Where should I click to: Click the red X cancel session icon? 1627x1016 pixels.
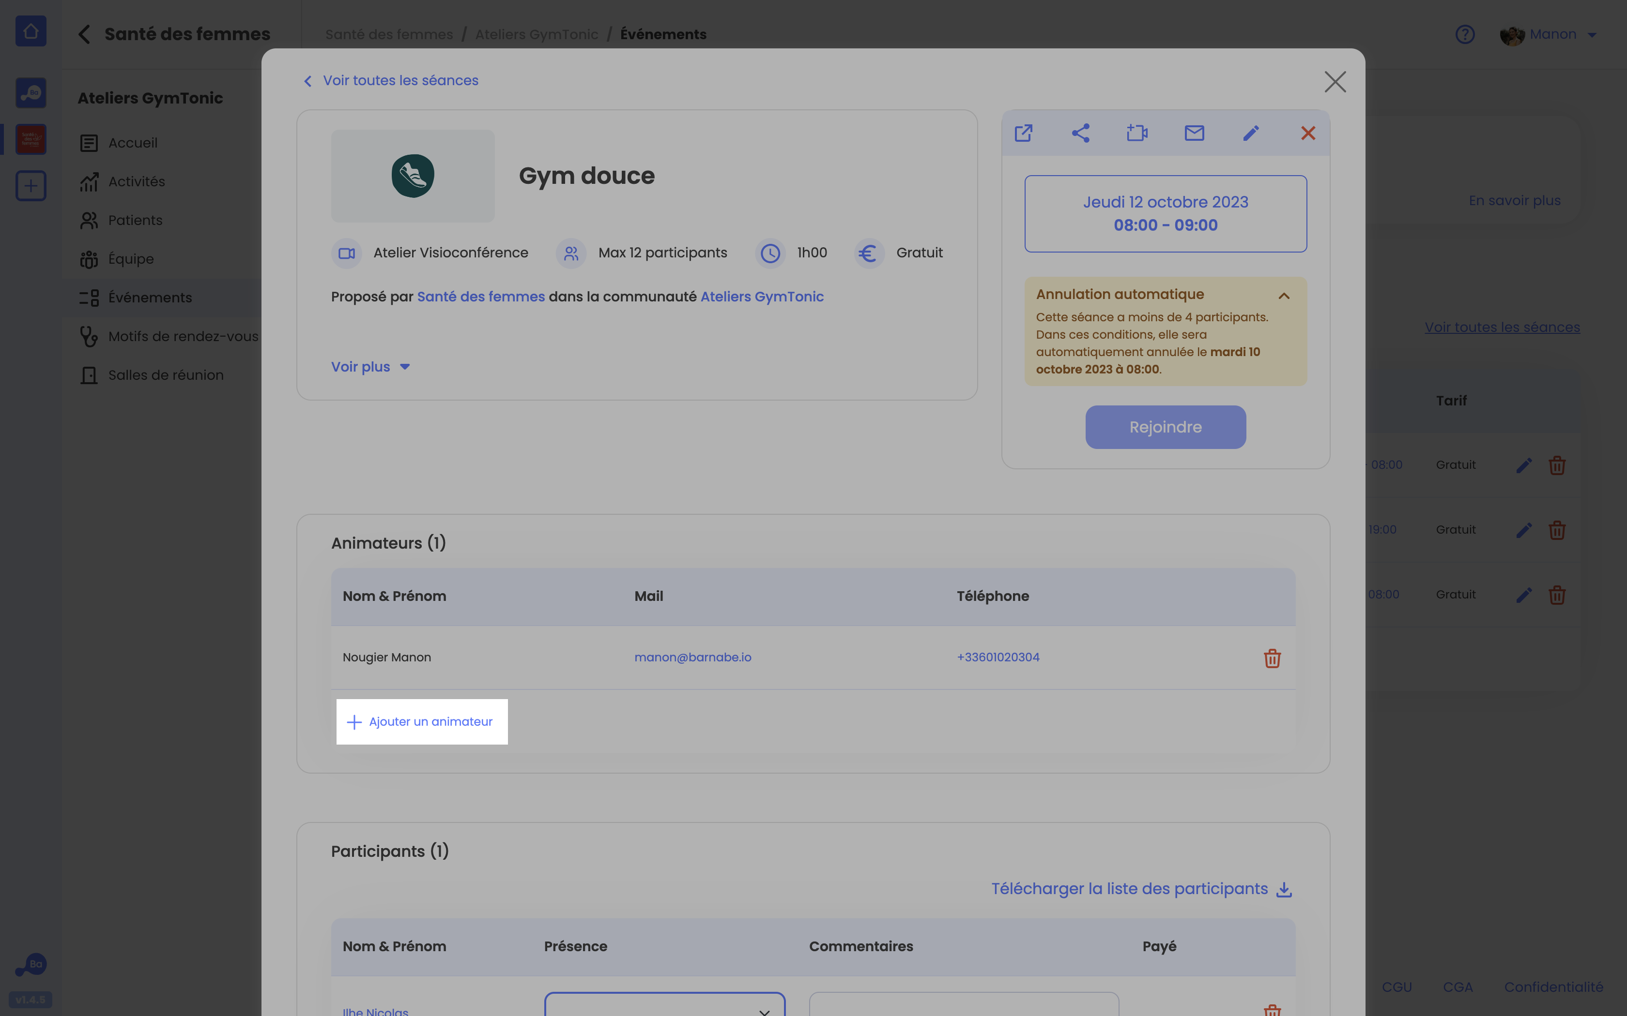pos(1307,133)
